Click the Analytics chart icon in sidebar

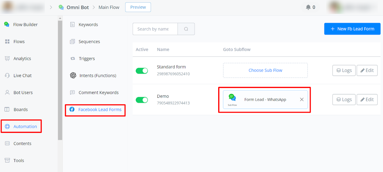click(x=7, y=59)
